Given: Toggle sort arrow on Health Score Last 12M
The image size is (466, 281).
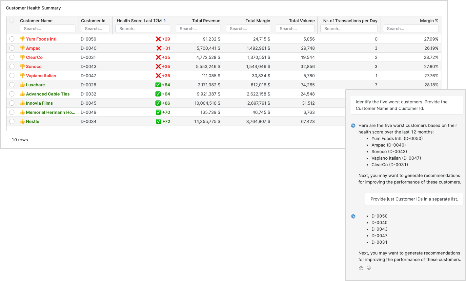Looking at the screenshot, I should [165, 20].
